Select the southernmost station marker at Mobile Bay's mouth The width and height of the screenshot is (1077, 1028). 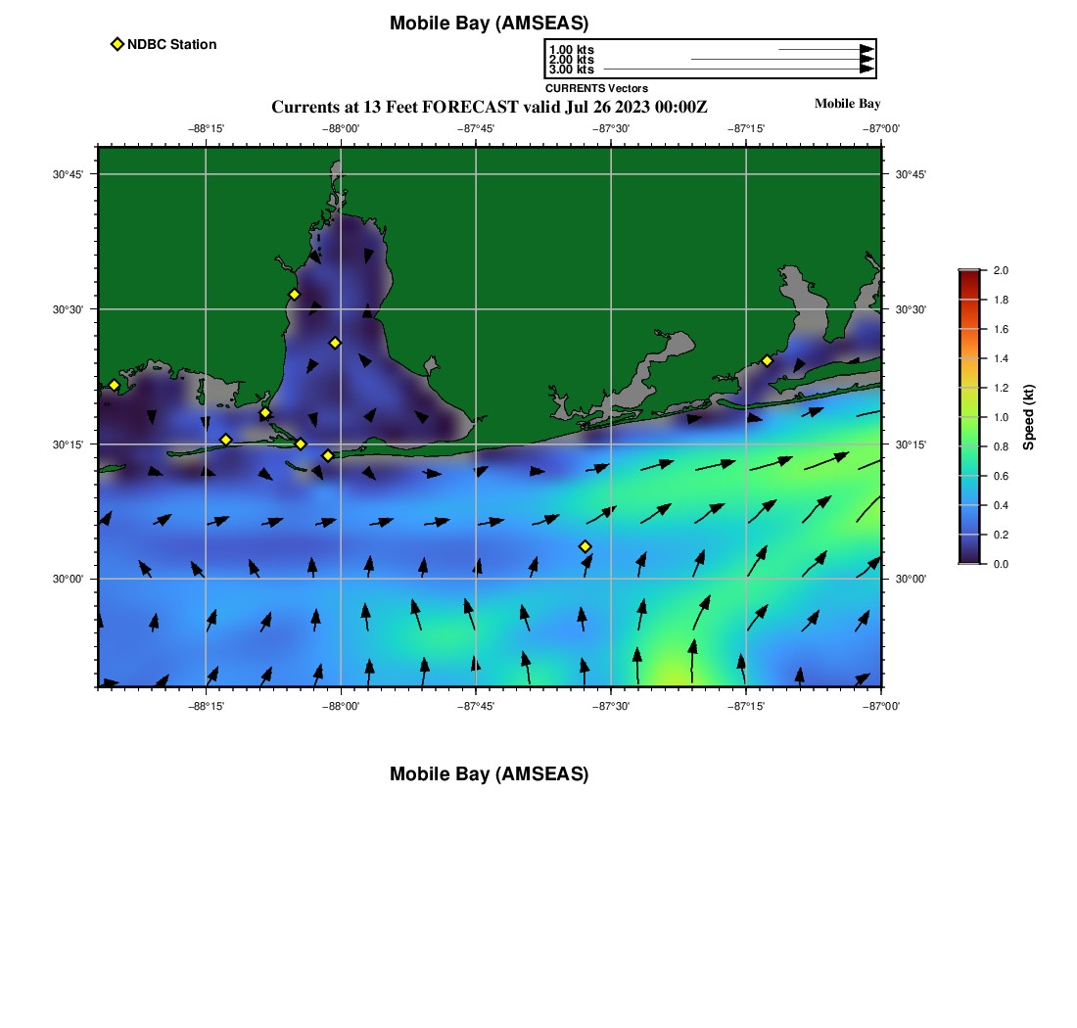[x=328, y=455]
